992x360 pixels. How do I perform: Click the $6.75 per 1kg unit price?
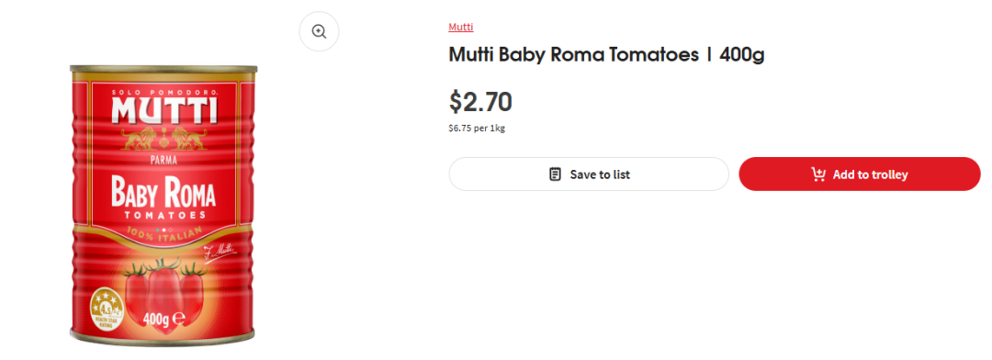477,129
